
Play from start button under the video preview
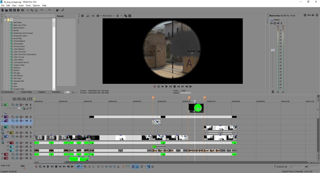[x=163, y=86]
